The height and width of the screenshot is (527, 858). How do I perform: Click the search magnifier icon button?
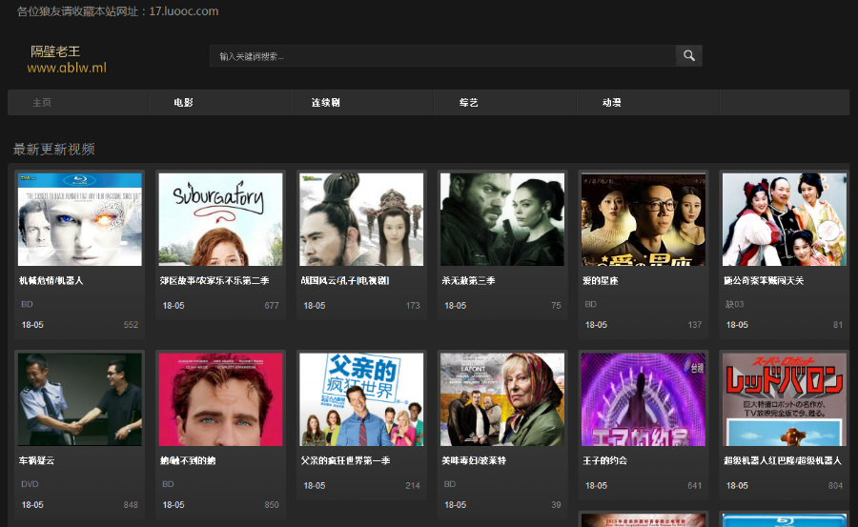[689, 56]
